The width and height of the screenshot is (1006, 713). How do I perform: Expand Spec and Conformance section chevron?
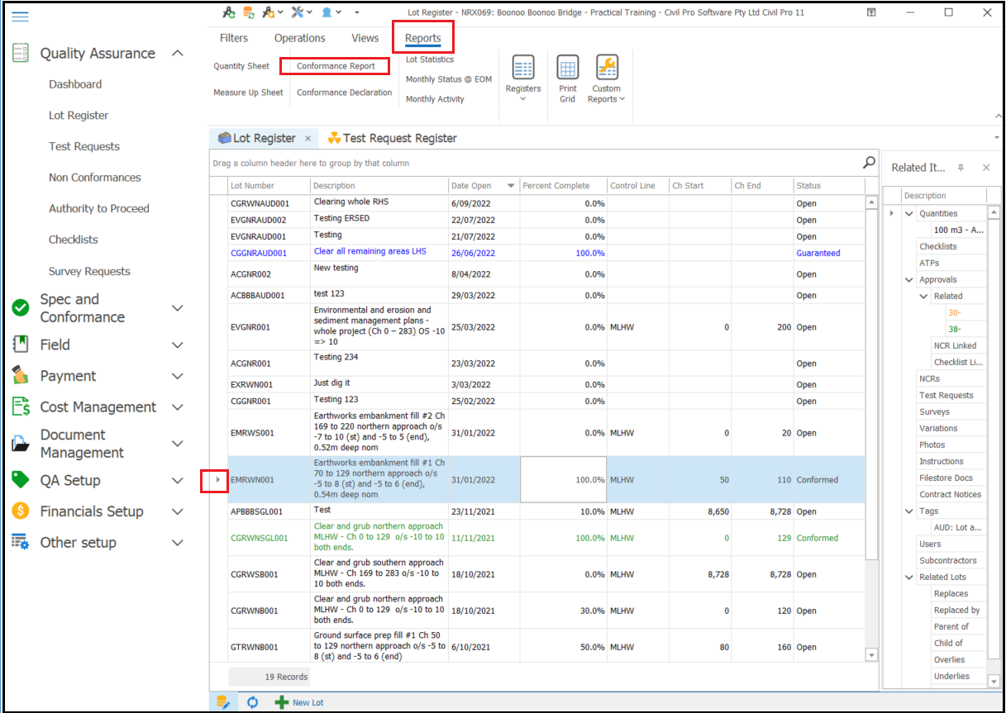coord(177,307)
